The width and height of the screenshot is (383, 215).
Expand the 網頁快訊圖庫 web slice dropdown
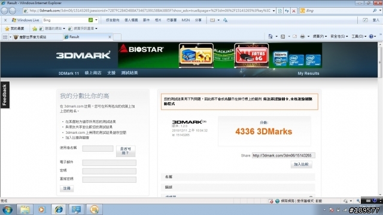pos(96,29)
